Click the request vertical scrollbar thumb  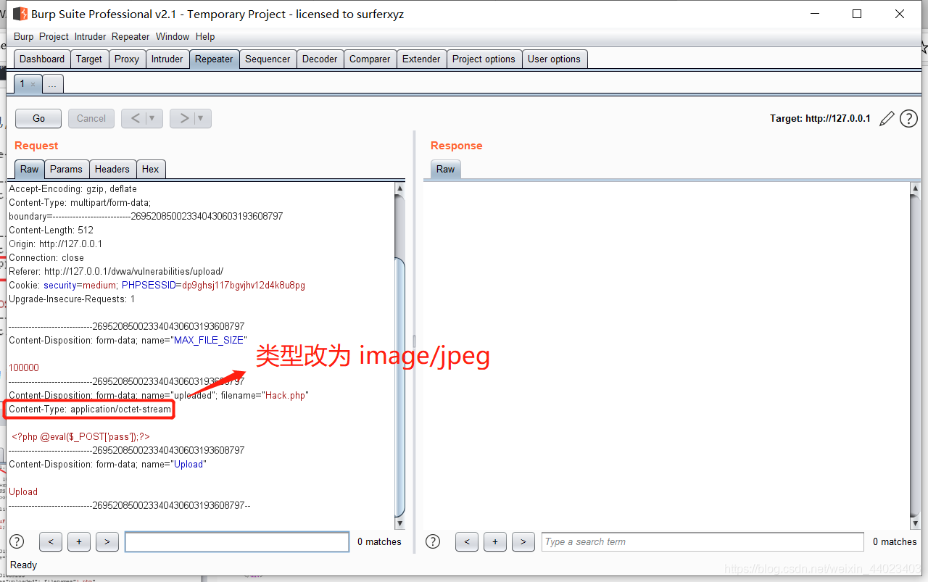[x=399, y=388]
